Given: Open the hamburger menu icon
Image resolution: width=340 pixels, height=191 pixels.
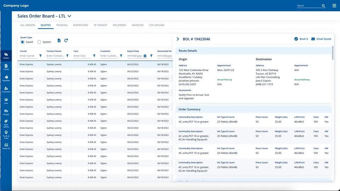Looking at the screenshot, I should click(x=334, y=6).
